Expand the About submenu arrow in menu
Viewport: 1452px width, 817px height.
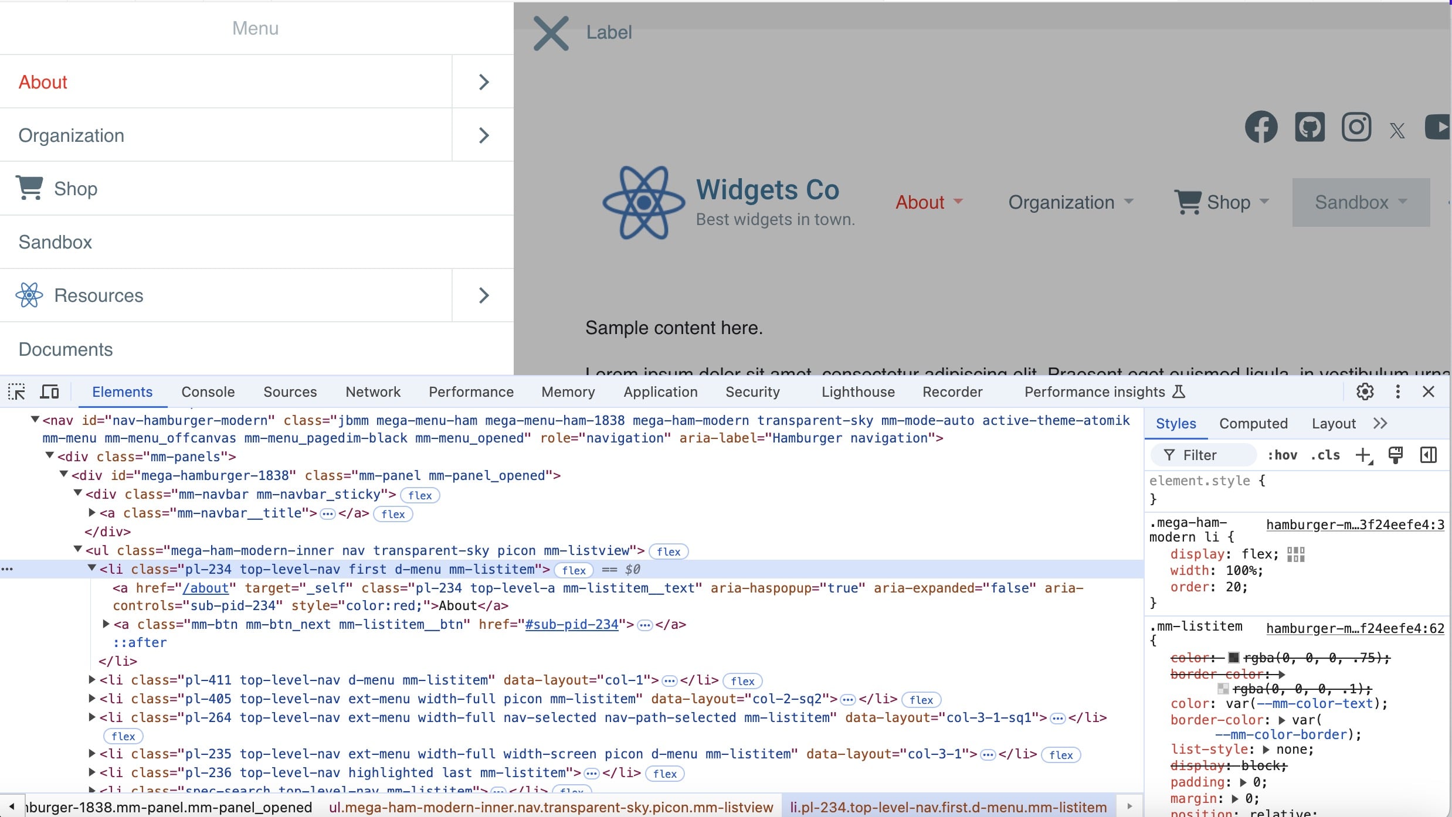483,82
